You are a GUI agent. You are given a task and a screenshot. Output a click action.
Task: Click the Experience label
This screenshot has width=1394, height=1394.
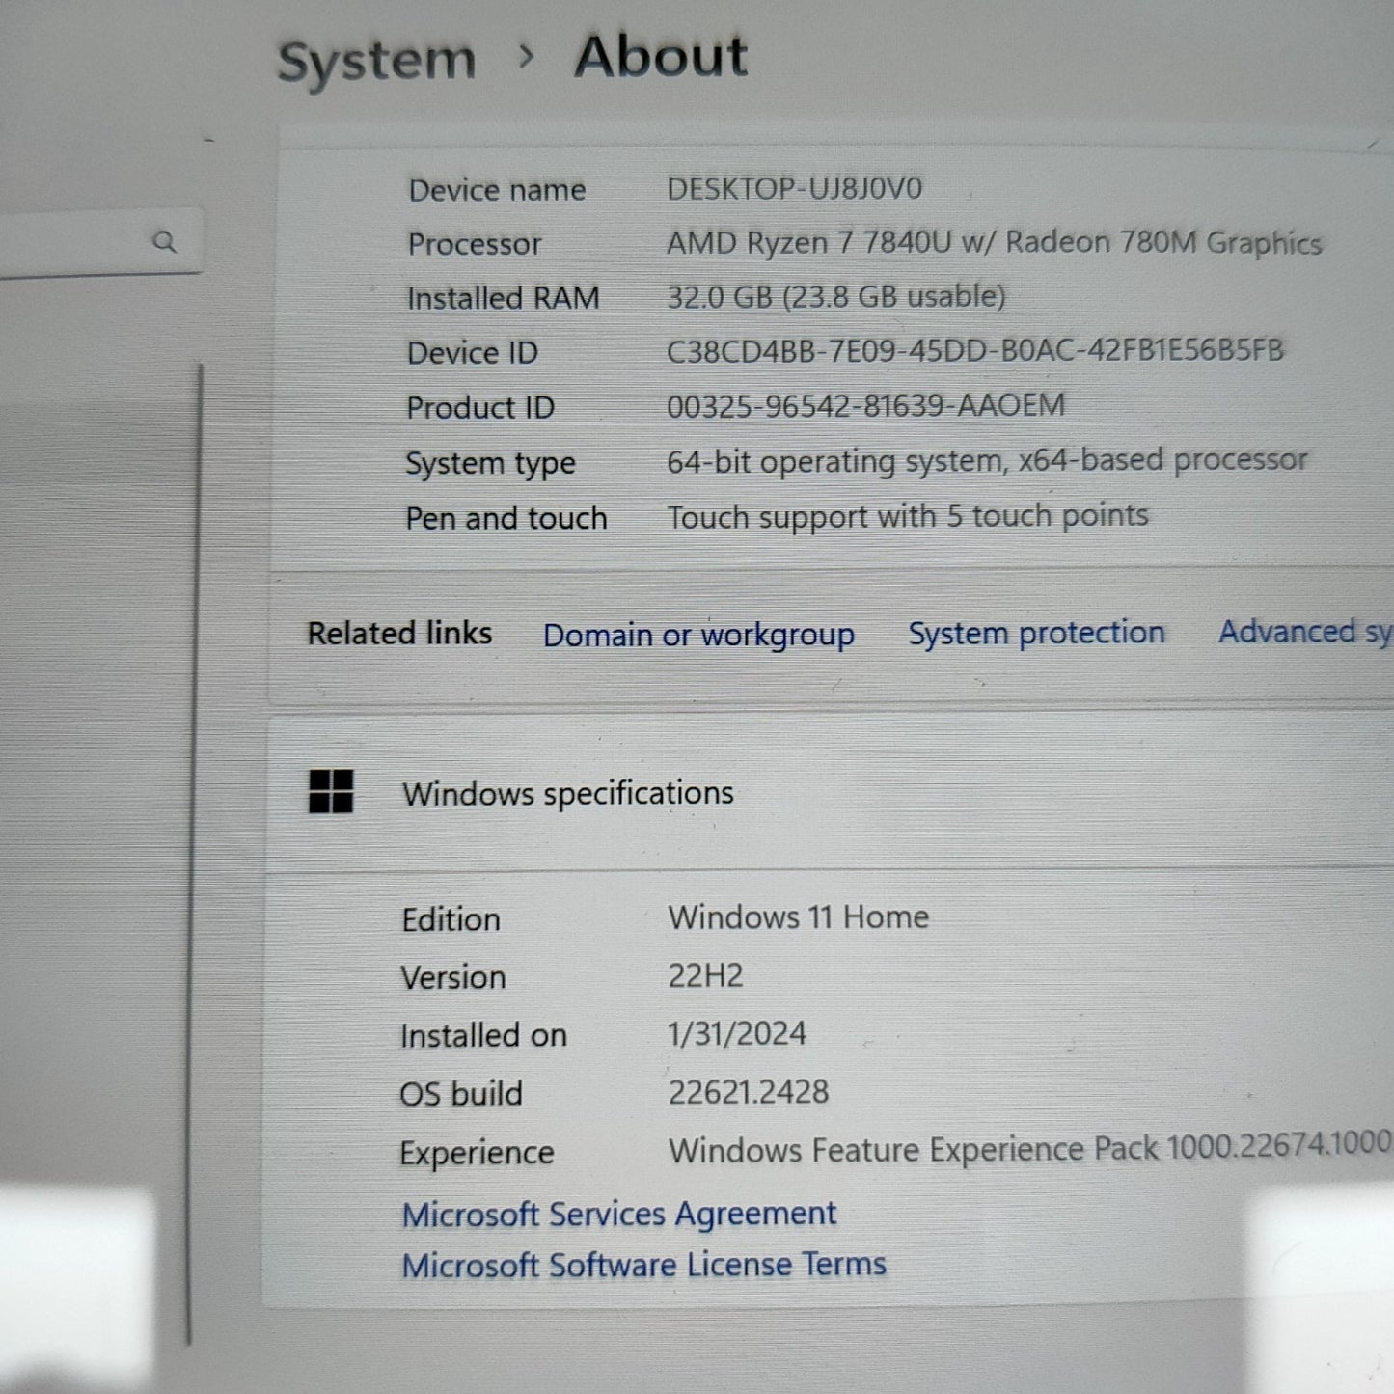(x=477, y=1153)
